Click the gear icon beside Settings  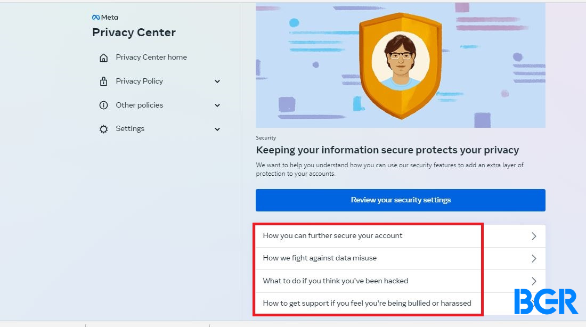(x=103, y=129)
